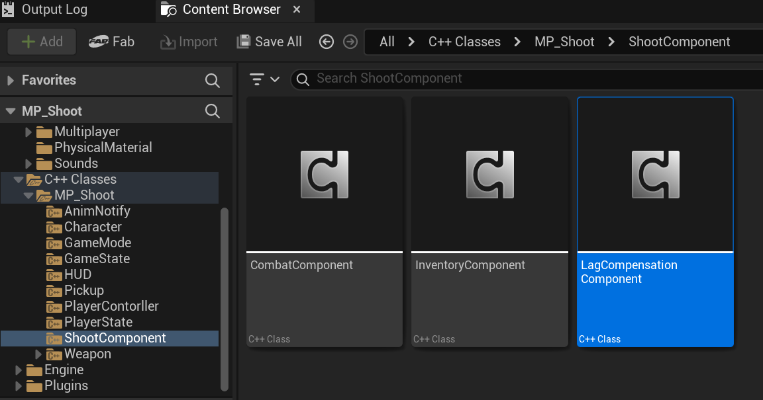
Task: Select the MP_Shoot C++ folder in tree
Action: tap(76, 196)
